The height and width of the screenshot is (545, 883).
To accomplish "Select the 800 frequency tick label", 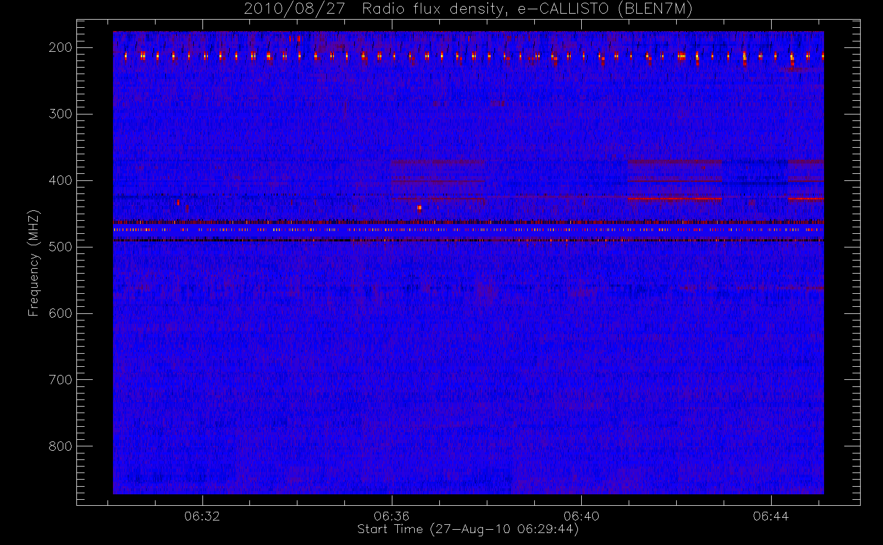I will [x=61, y=446].
